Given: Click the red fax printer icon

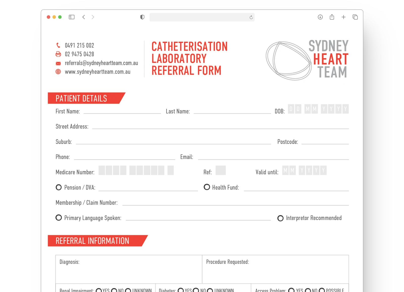Looking at the screenshot, I should 58,54.
